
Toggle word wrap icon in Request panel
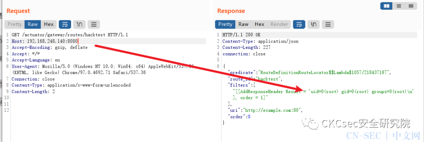click(x=65, y=24)
